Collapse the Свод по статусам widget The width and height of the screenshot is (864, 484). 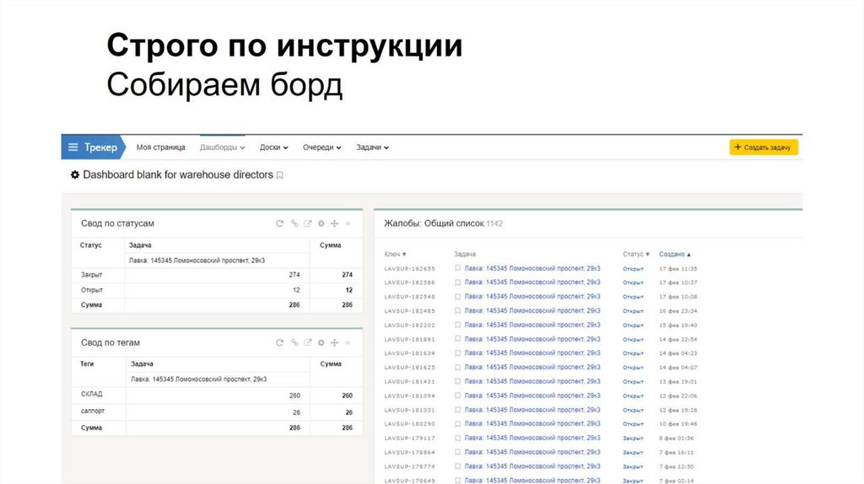[x=348, y=223]
